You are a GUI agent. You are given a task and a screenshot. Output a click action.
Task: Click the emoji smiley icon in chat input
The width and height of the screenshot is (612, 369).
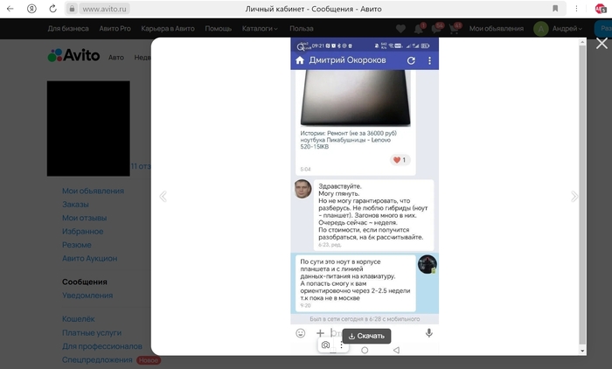click(x=300, y=333)
